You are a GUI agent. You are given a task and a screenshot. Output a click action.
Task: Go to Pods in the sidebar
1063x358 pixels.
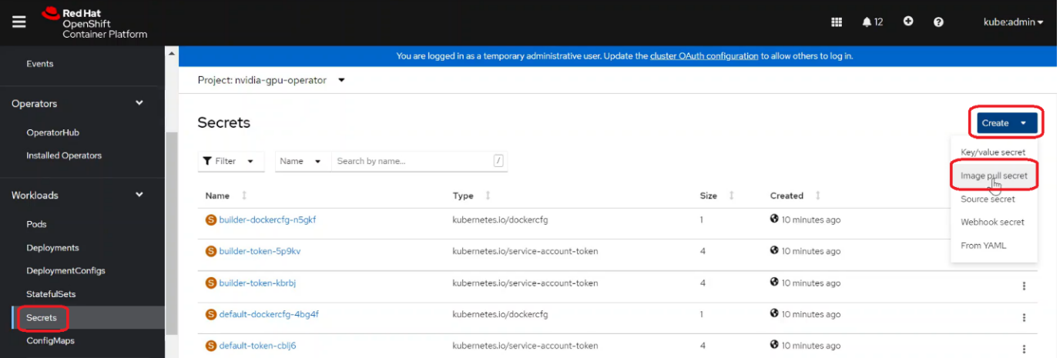coord(36,225)
